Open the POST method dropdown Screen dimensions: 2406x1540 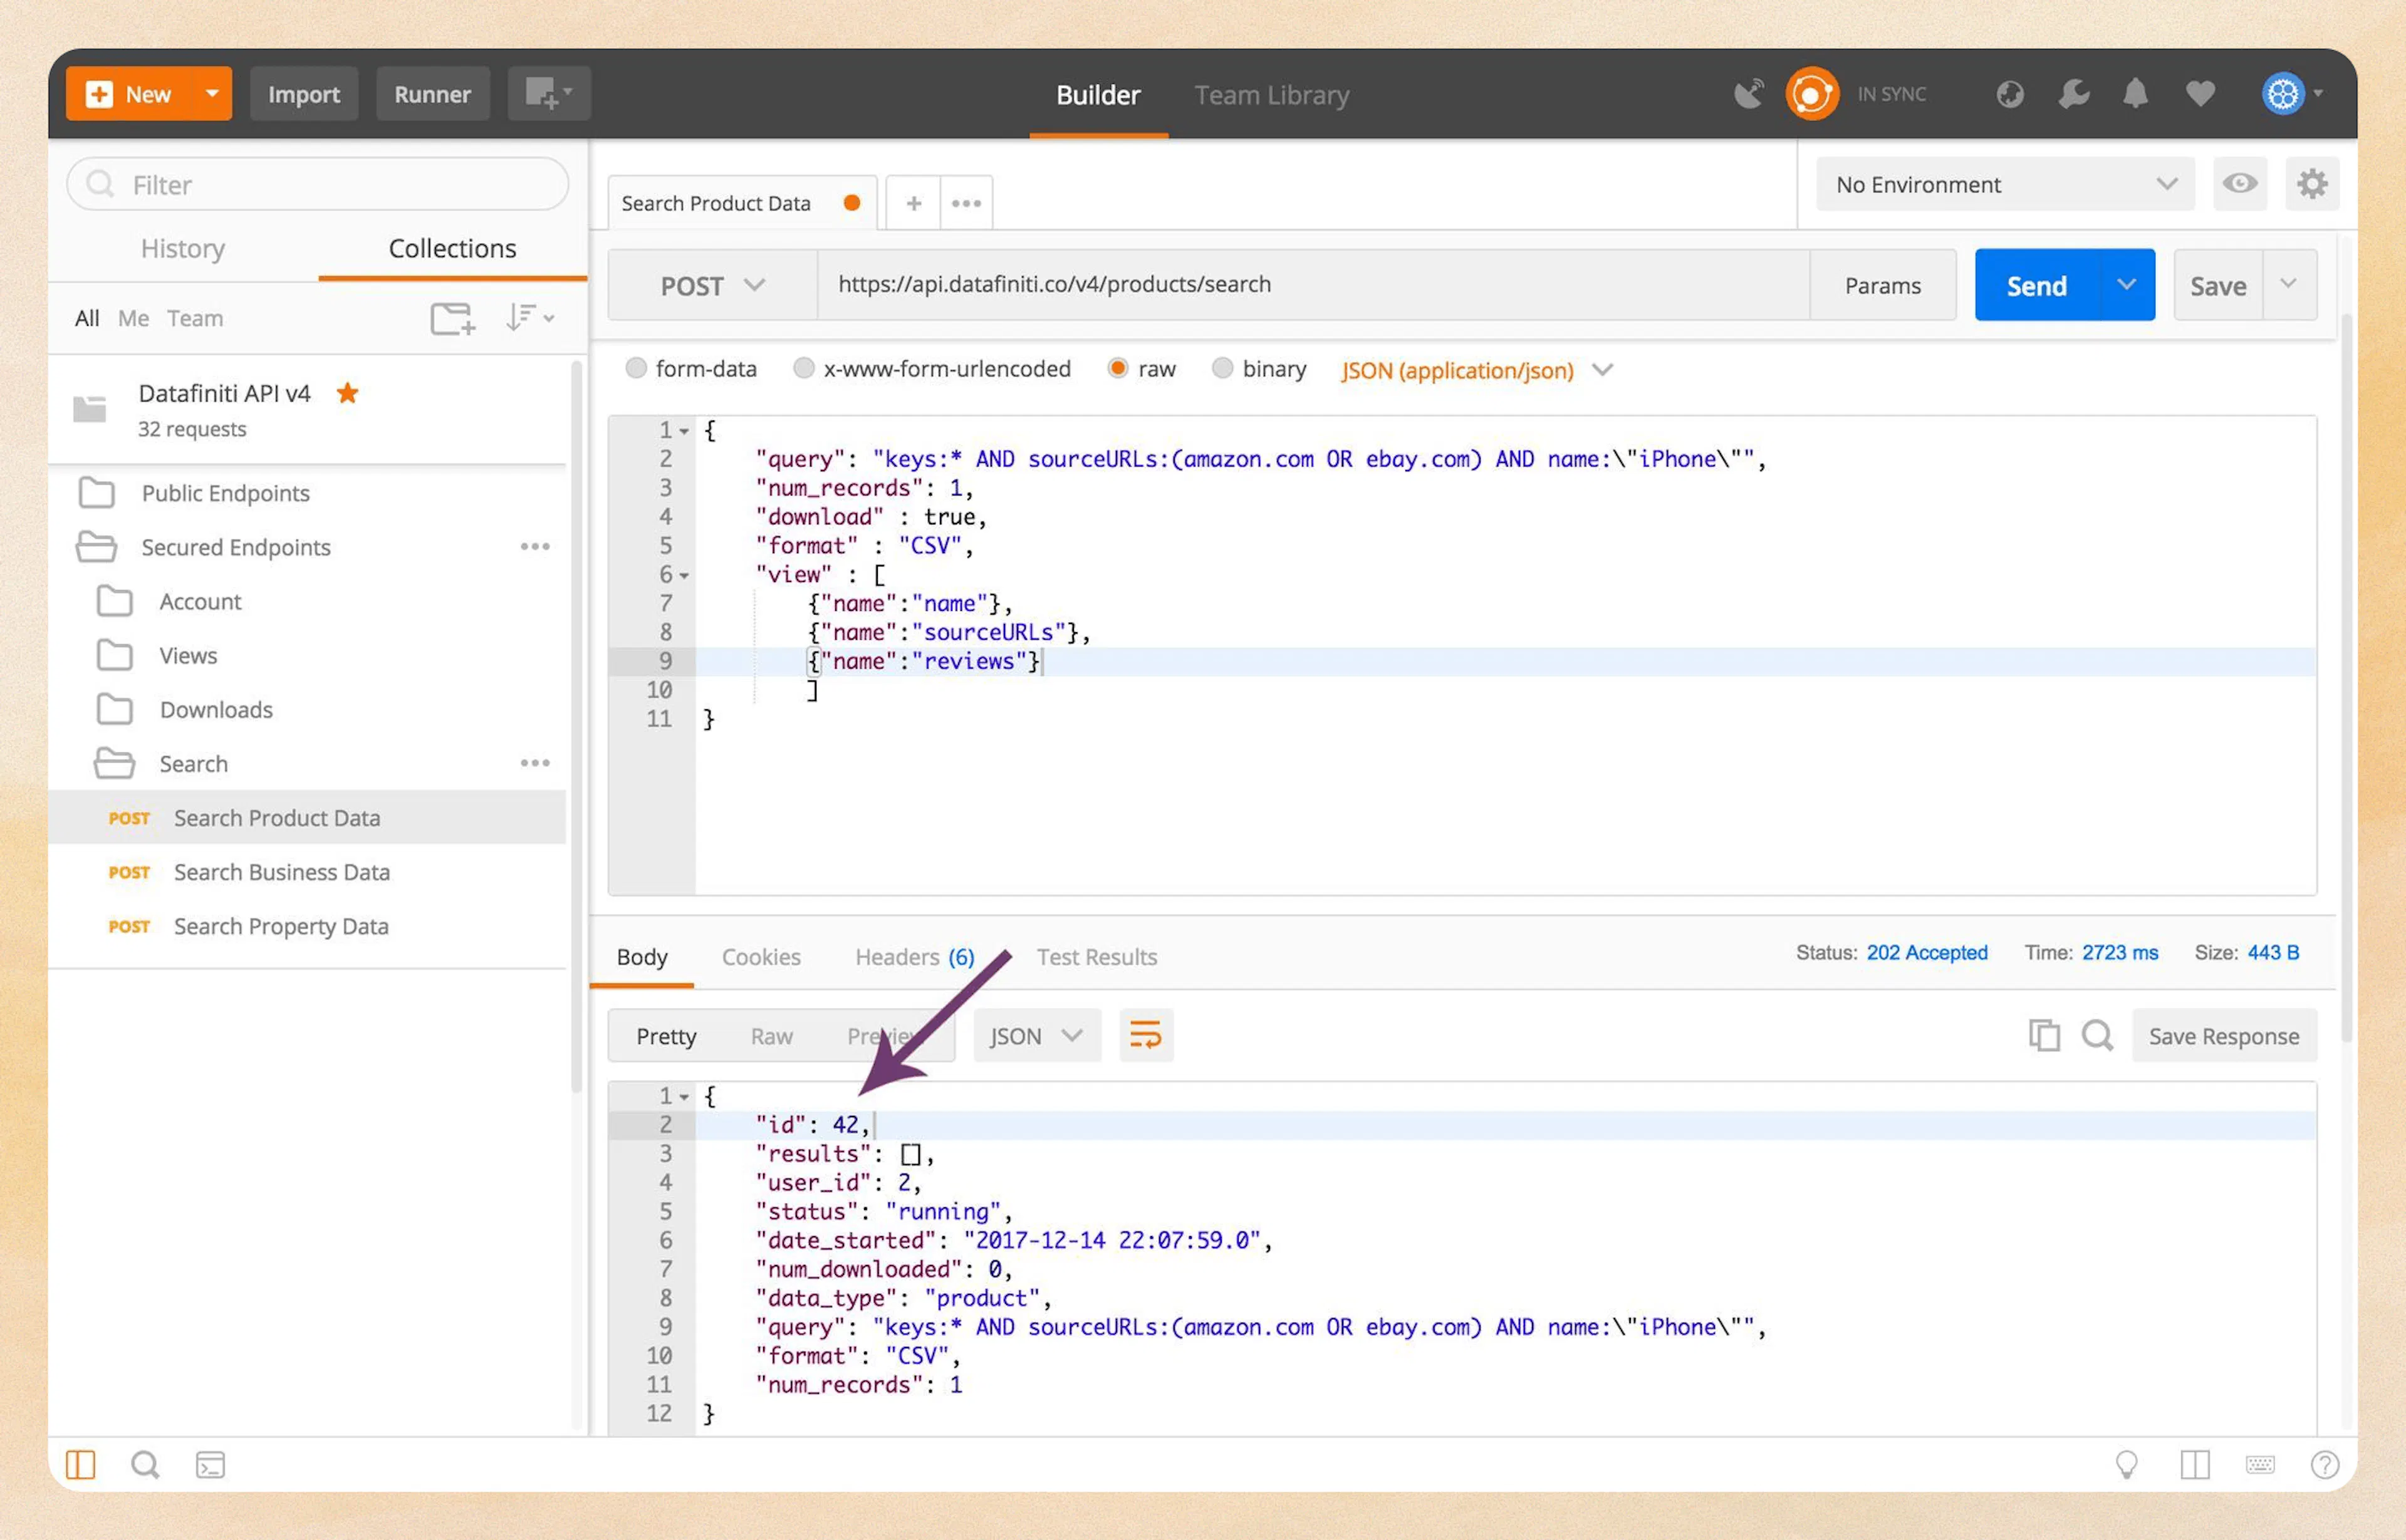tap(712, 286)
